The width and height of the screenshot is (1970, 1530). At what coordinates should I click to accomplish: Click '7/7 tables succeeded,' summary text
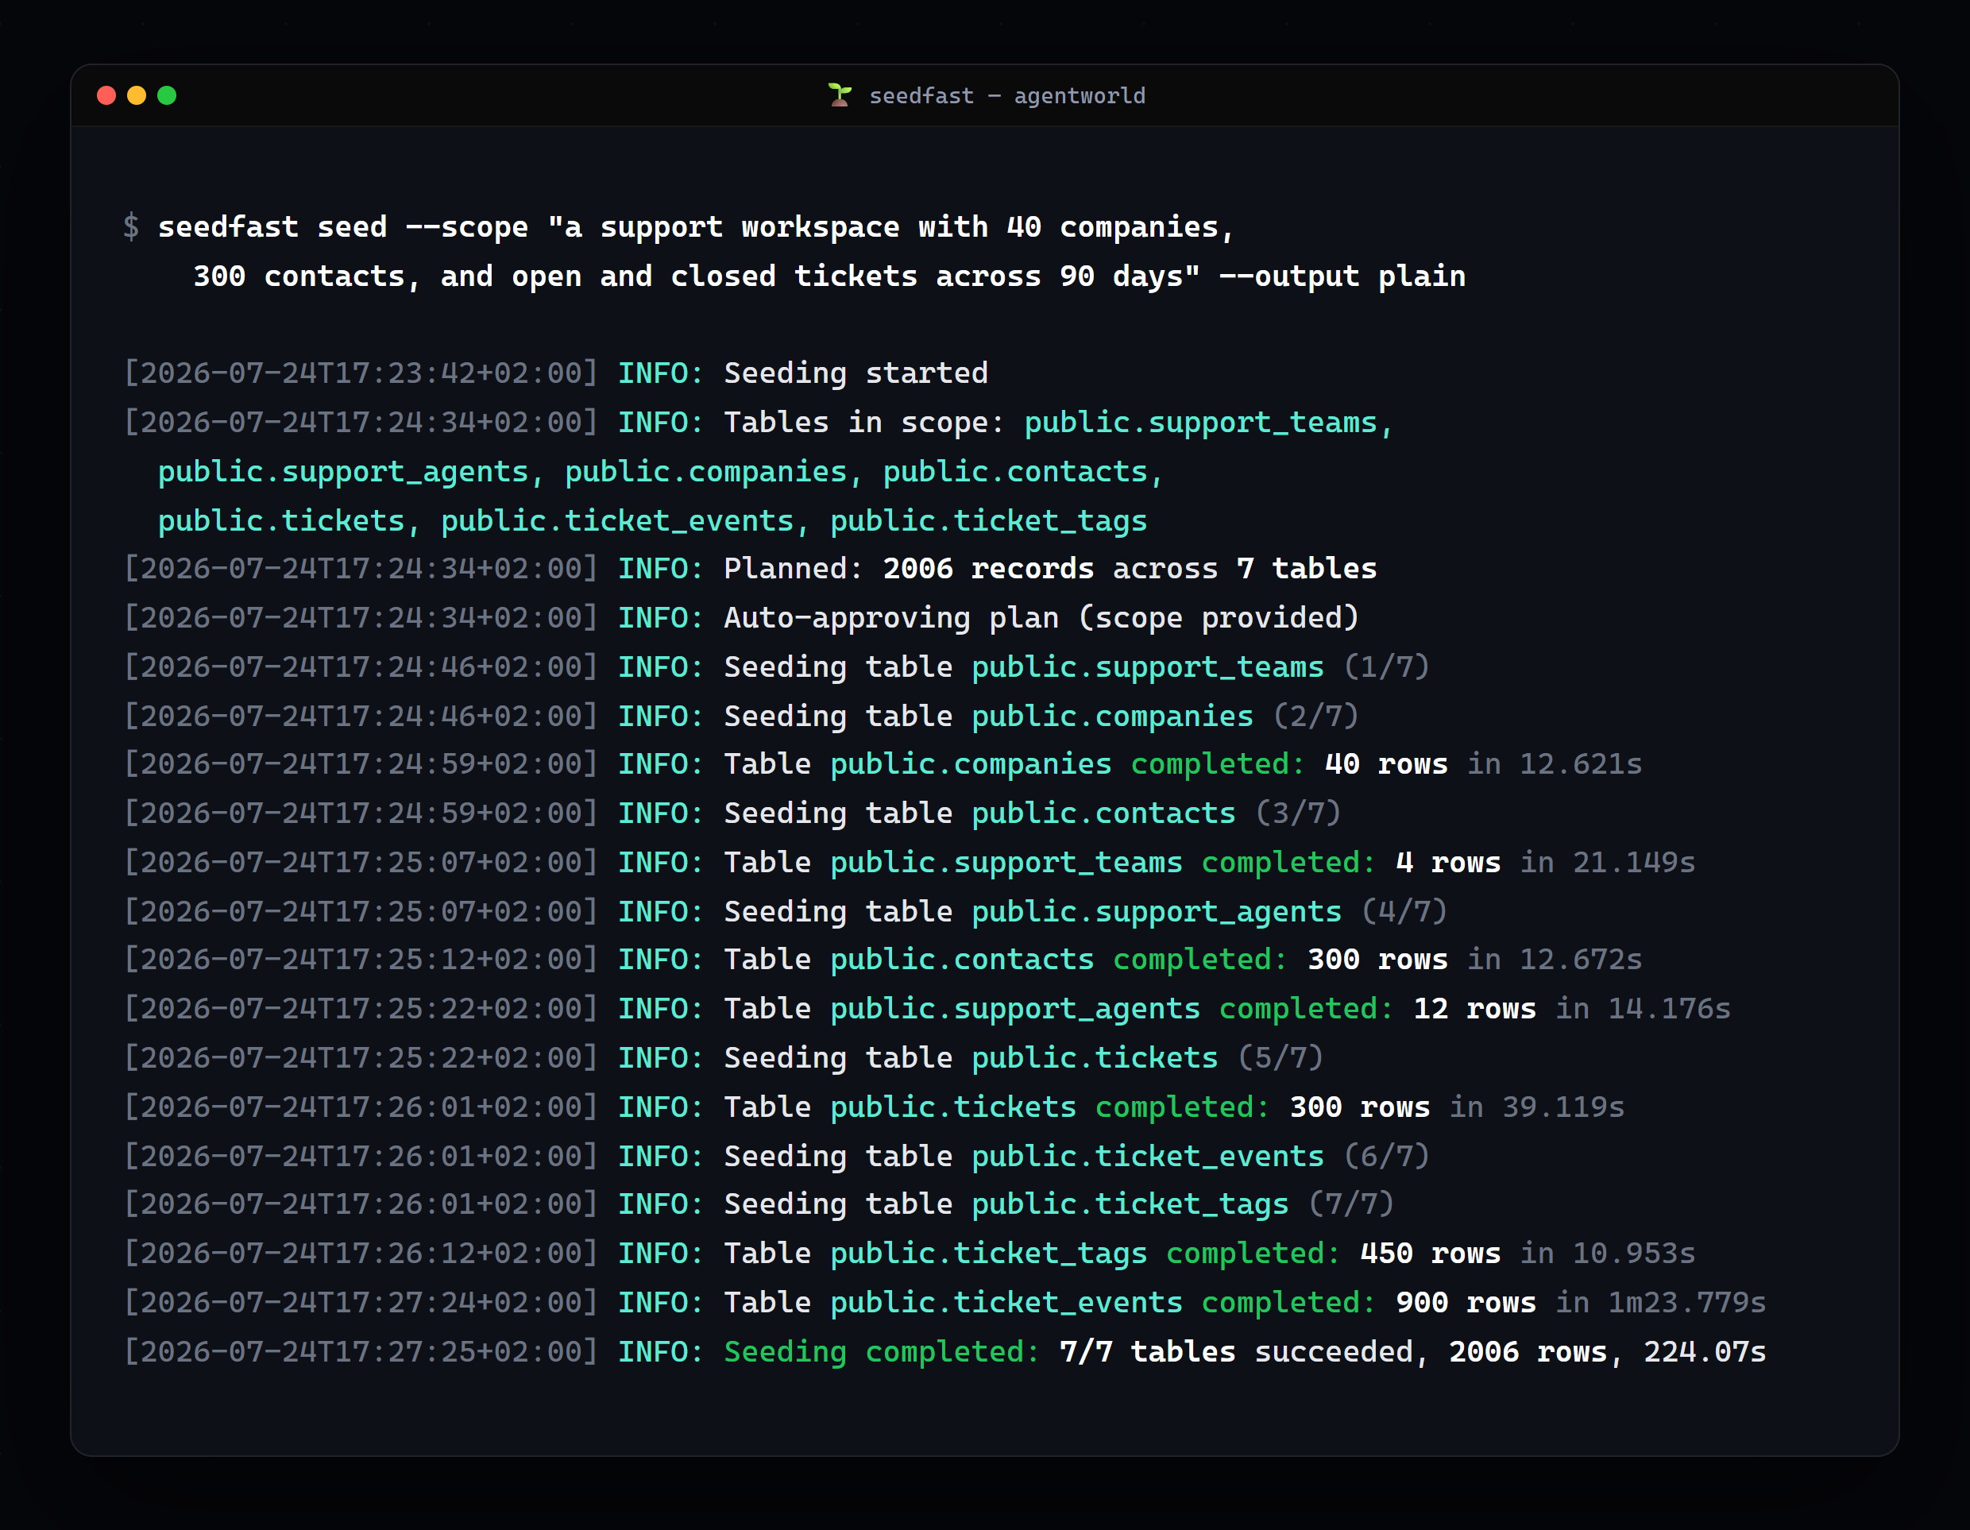(x=1245, y=1352)
